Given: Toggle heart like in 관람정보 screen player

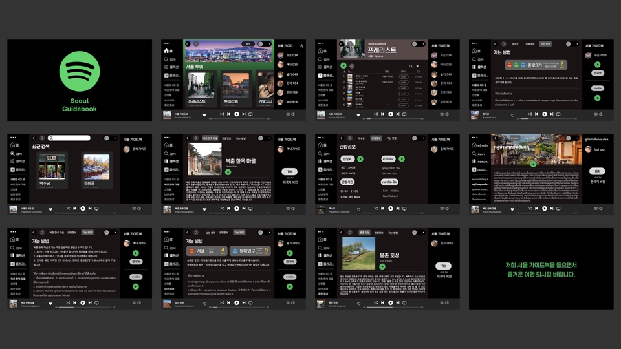Looking at the screenshot, I should 359,209.
